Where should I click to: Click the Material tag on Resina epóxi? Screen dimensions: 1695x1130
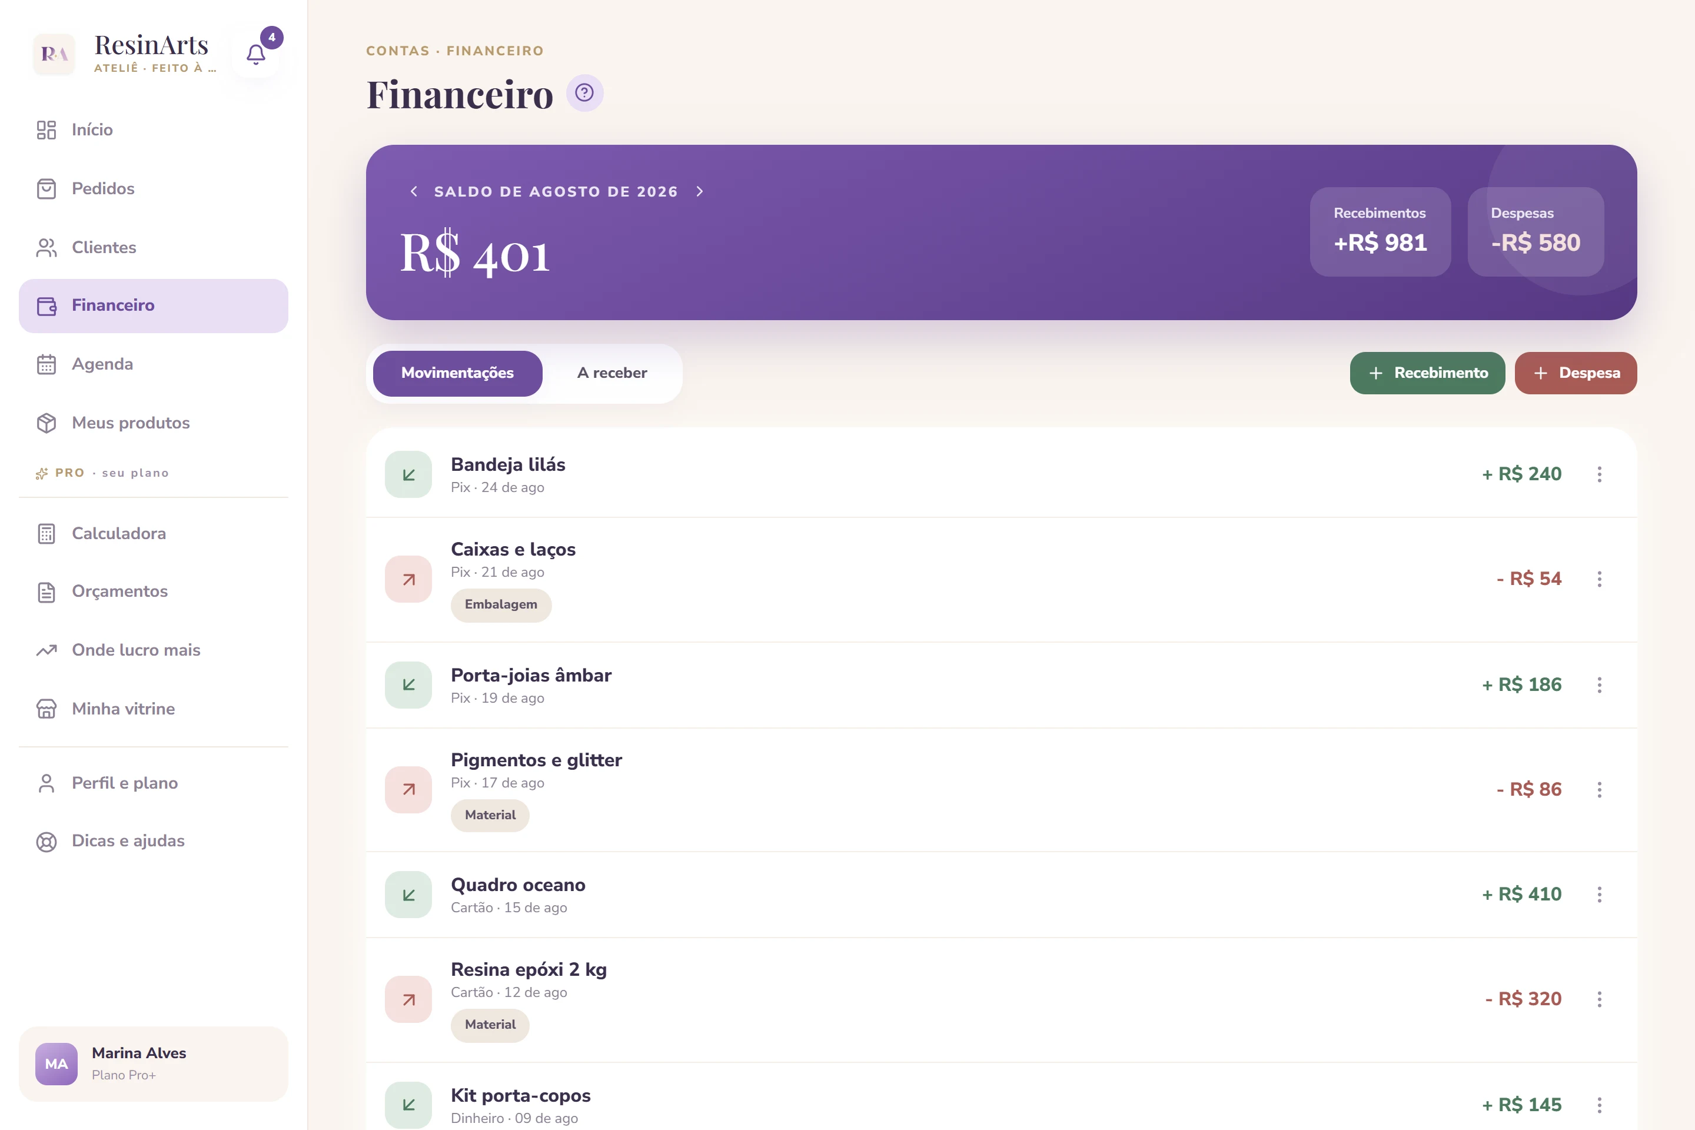click(x=490, y=1025)
